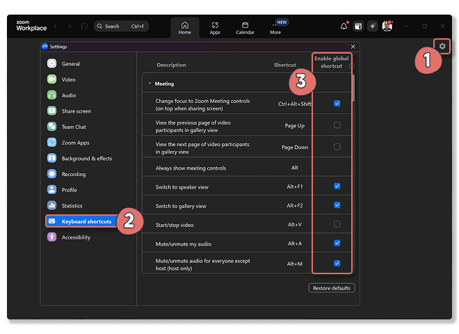Uncheck global shortcut for Mute/unmute my audio
This screenshot has width=459, height=334.
point(337,243)
